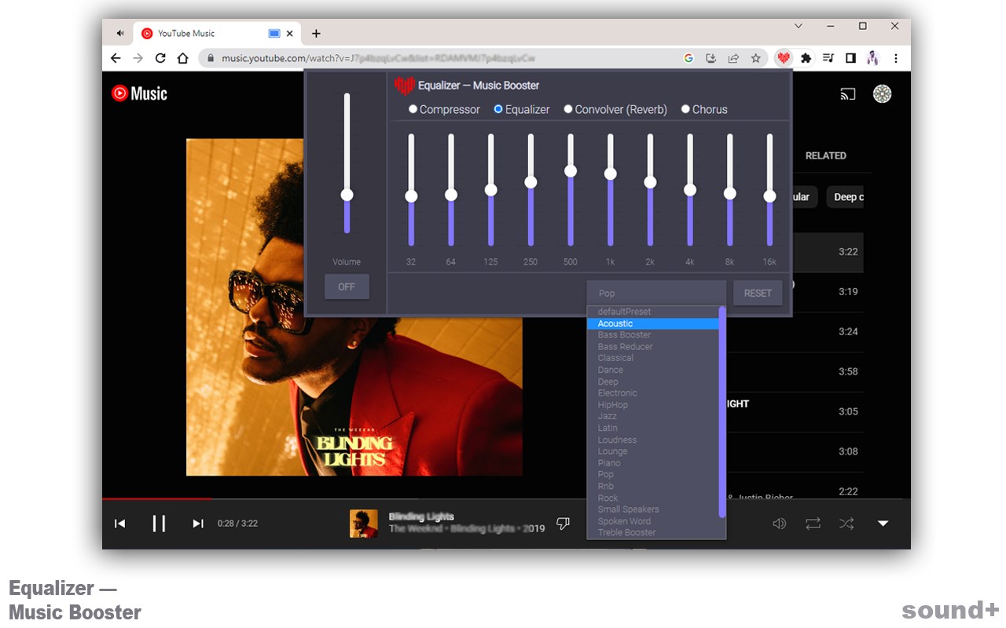Select the Compressor radio button

click(x=413, y=109)
